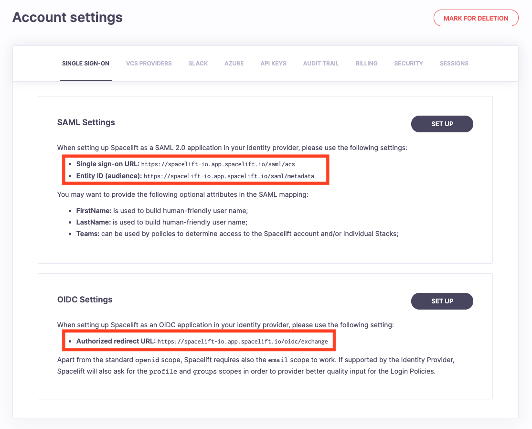532x429 pixels.
Task: Click the FirstName attribute label
Action: pyautogui.click(x=94, y=211)
